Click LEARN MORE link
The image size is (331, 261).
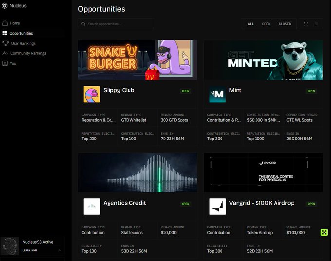(x=30, y=250)
